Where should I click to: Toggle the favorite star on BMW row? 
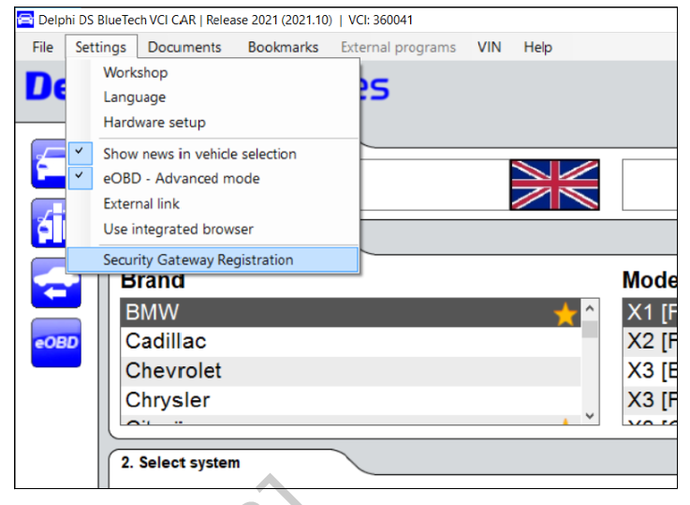point(565,314)
